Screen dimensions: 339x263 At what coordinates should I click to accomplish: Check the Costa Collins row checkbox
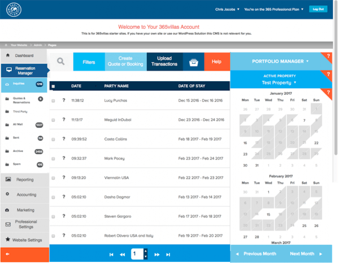pyautogui.click(x=53, y=139)
